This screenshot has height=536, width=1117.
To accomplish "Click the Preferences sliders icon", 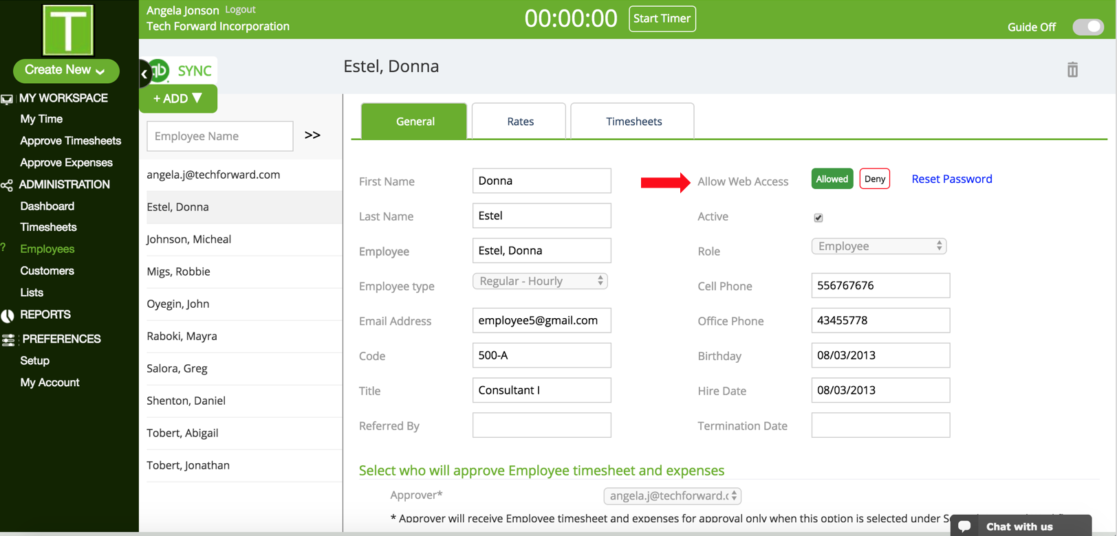I will 8,339.
